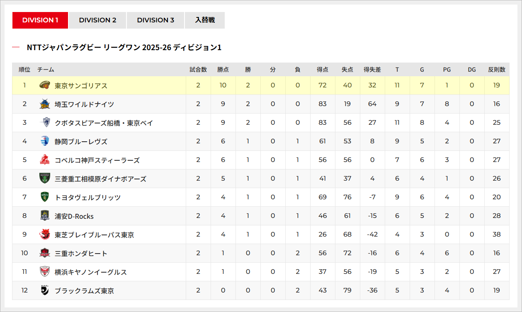
Task: Click the Kobelco Kobe Steelers logo
Action: [x=45, y=160]
